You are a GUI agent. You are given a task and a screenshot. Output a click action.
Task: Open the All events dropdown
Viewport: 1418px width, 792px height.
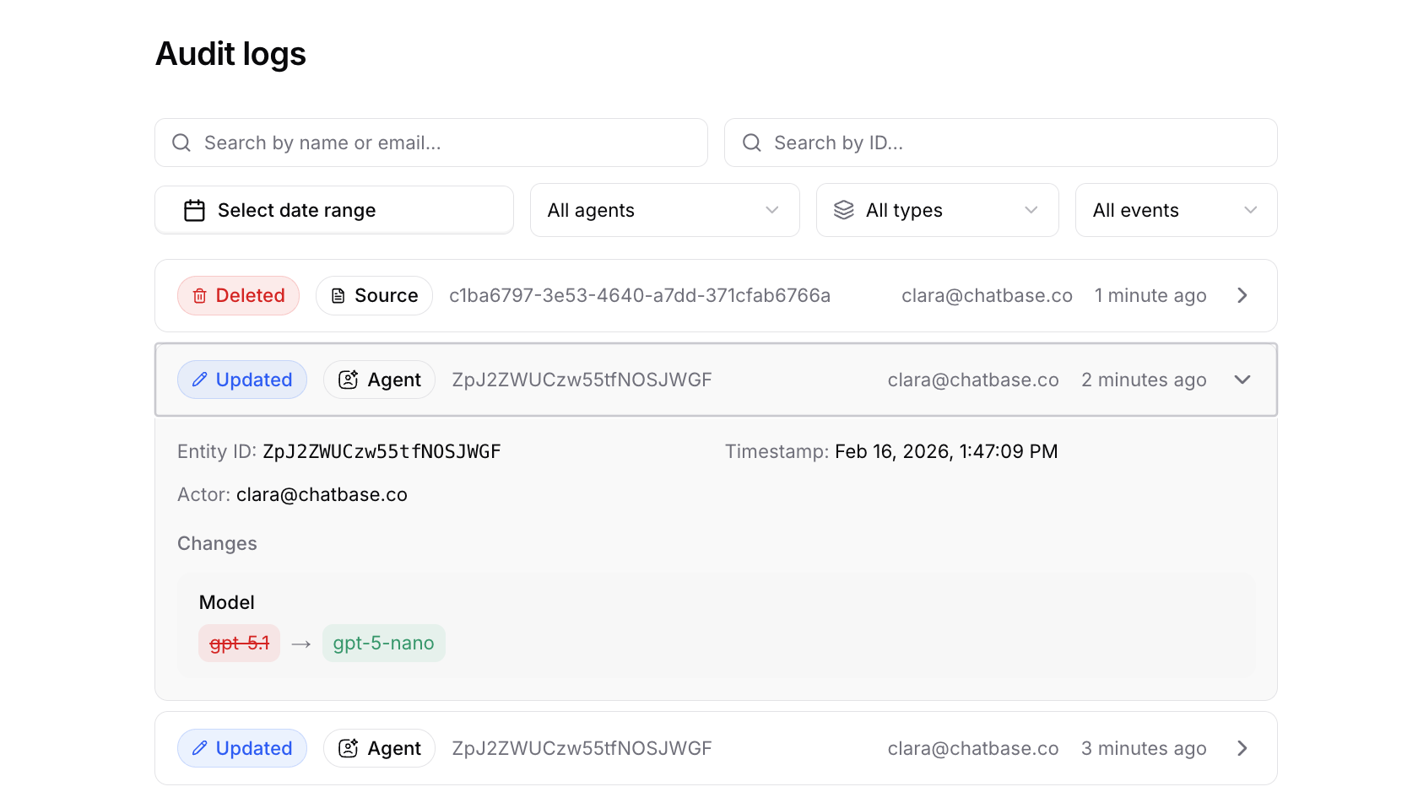1176,210
